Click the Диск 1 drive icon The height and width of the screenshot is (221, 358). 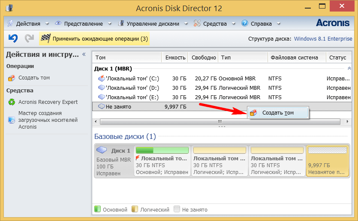tap(102, 150)
